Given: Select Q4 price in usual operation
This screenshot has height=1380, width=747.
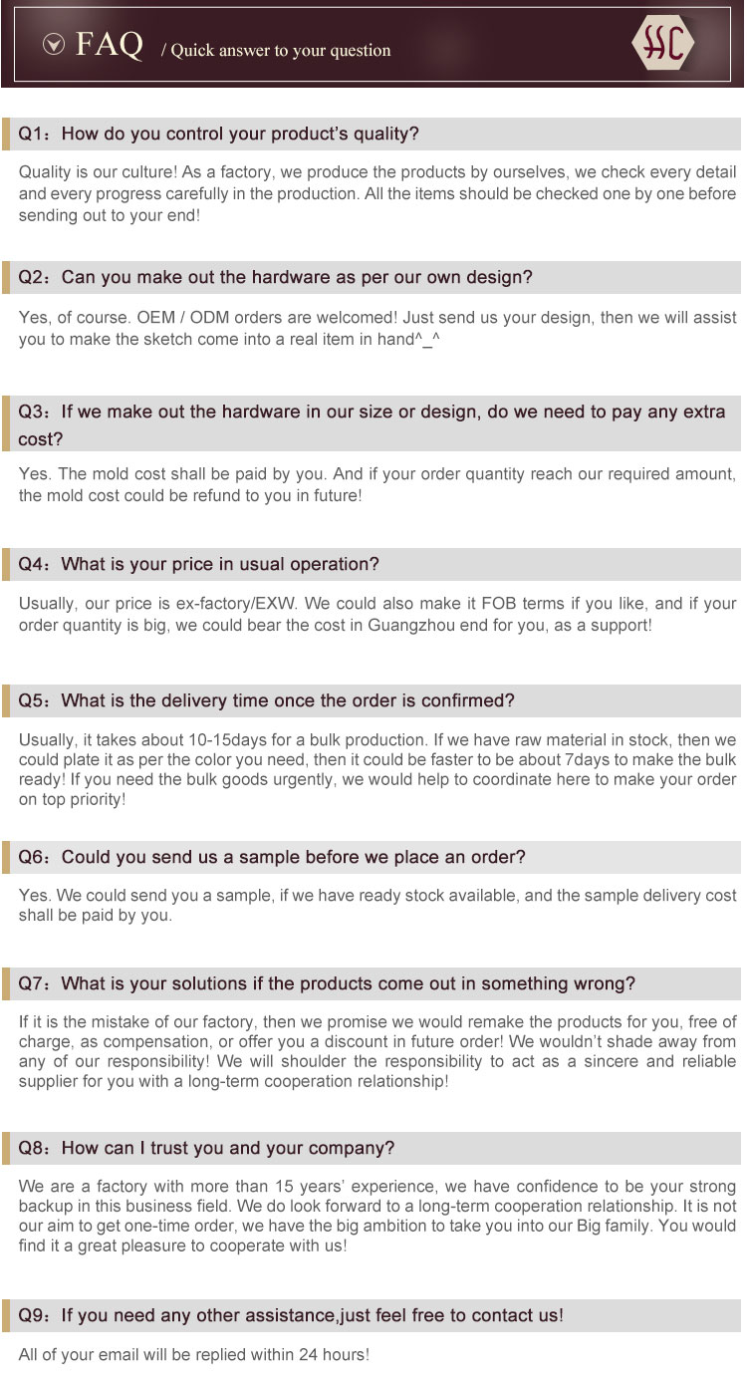Looking at the screenshot, I should coord(199,564).
